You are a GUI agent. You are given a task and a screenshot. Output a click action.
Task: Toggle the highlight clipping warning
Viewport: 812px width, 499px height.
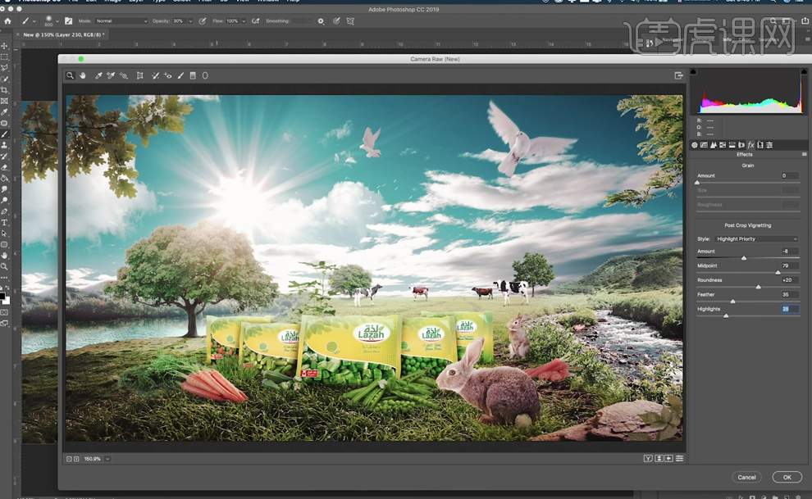pos(804,71)
